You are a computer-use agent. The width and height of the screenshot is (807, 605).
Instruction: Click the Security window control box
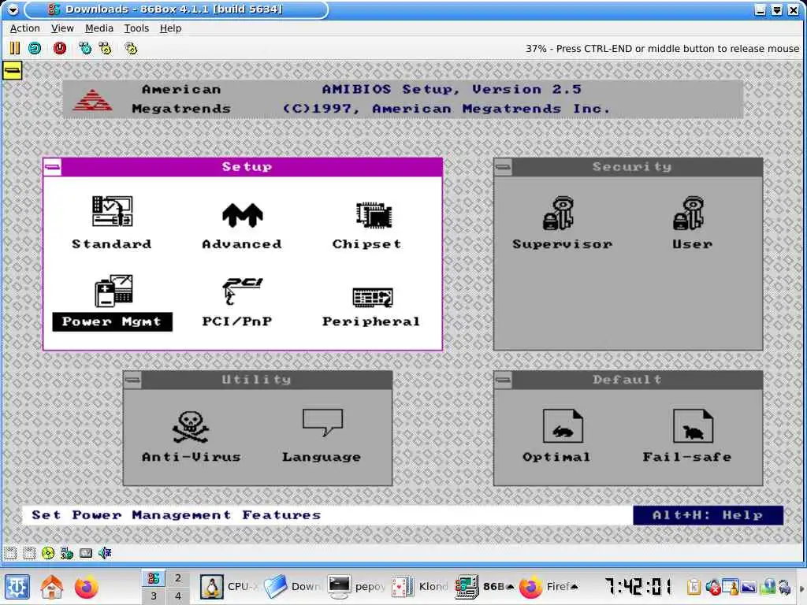click(x=504, y=167)
